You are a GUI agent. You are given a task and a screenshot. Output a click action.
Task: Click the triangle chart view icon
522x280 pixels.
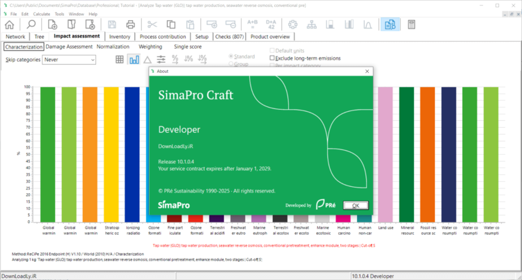click(x=147, y=60)
